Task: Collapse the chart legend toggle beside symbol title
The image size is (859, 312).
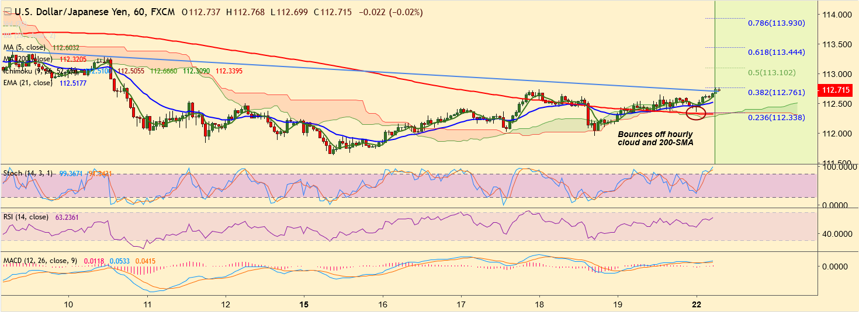Action: point(6,12)
